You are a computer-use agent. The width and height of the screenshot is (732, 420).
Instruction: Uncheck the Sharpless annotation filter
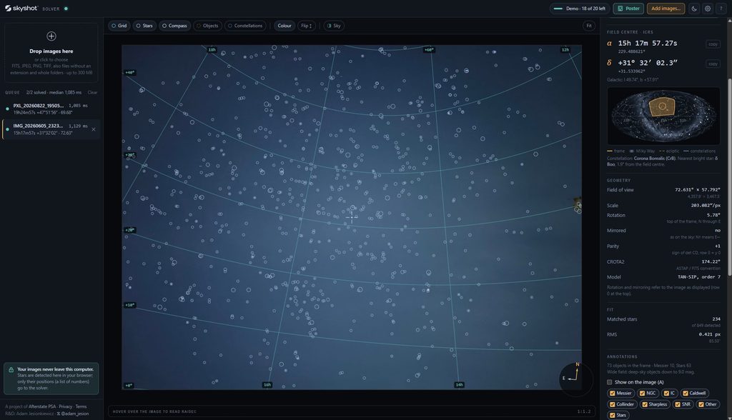point(655,404)
